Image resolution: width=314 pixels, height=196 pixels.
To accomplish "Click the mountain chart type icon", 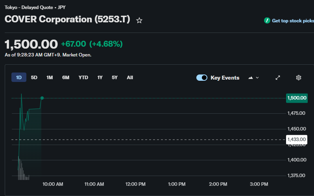I will pyautogui.click(x=251, y=78).
